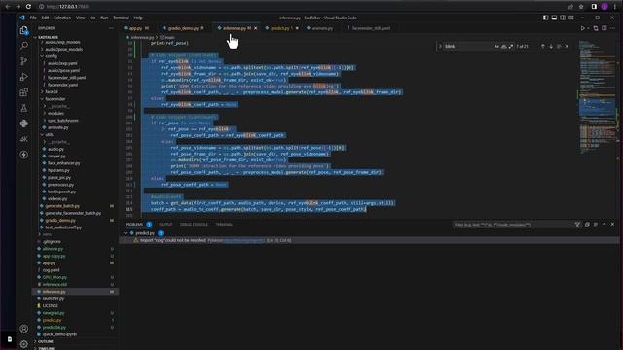Click the Problems filter input field
This screenshot has width=623, height=350.
[512, 225]
